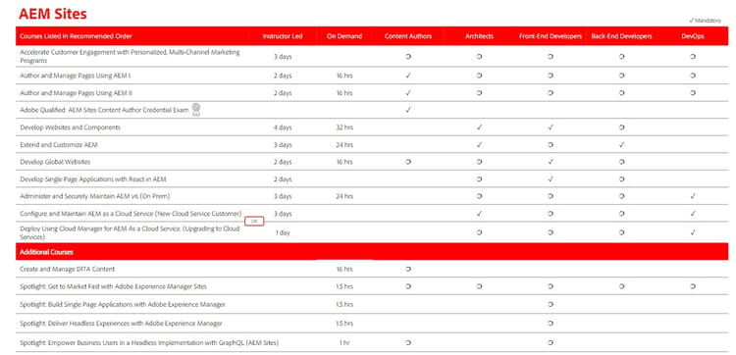The width and height of the screenshot is (736, 355).
Task: Click Content Authors checkmark in the Credential Exam row
Action: tap(408, 110)
